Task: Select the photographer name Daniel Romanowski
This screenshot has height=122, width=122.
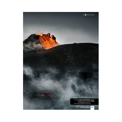Action: [x=85, y=100]
